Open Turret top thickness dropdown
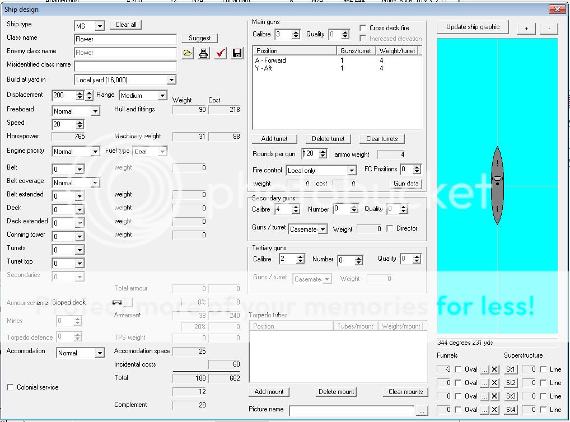Viewport: 570px width, 422px height. 80,263
